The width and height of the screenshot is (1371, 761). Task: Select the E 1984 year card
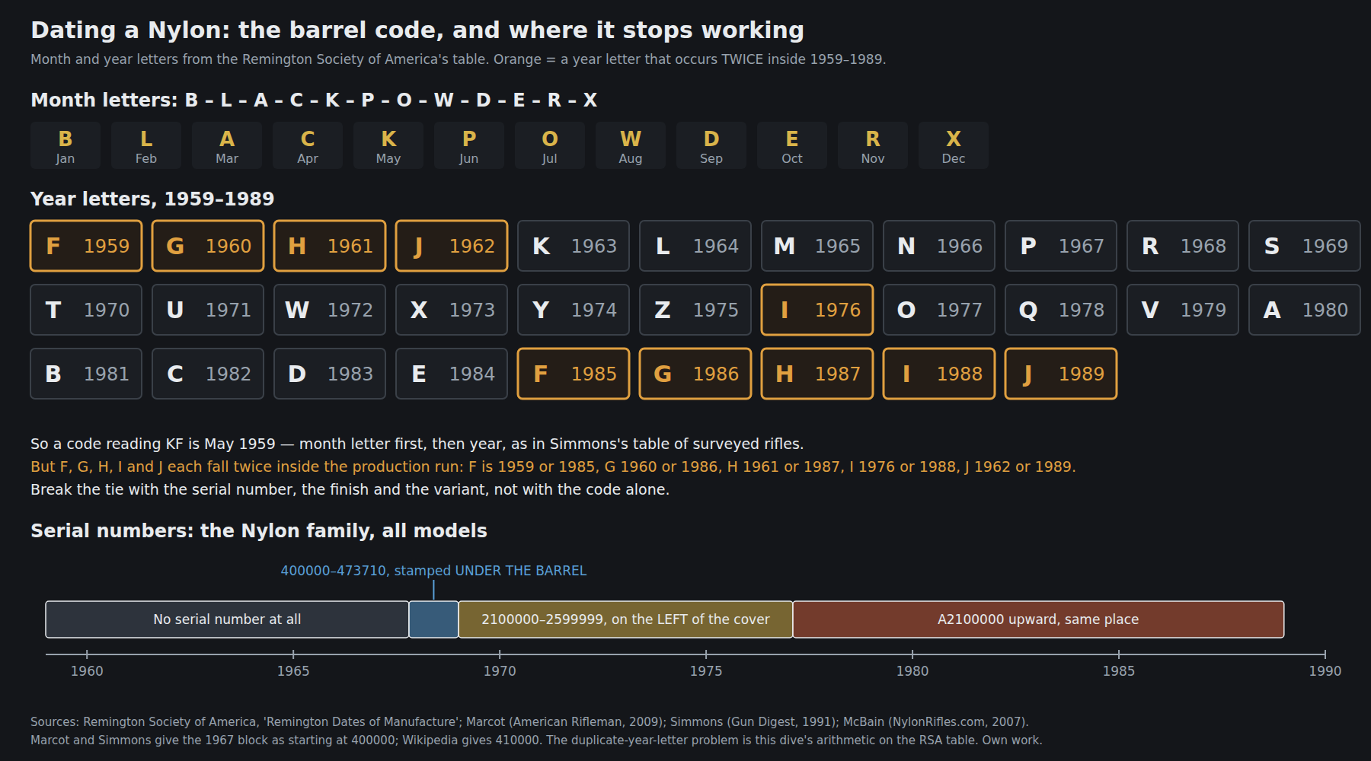pos(452,374)
